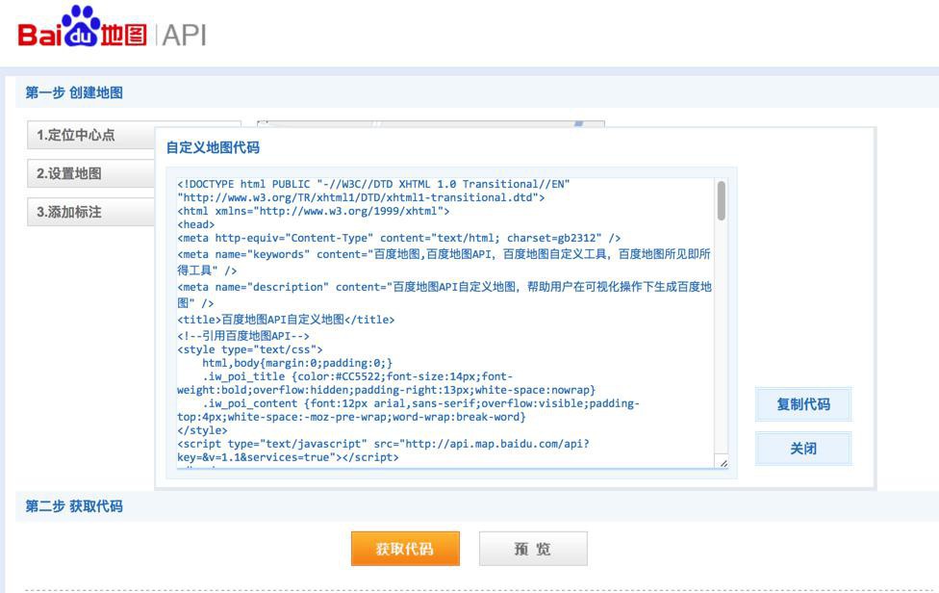Click the html,body{margin:0;padding:0;} line

tap(297, 363)
